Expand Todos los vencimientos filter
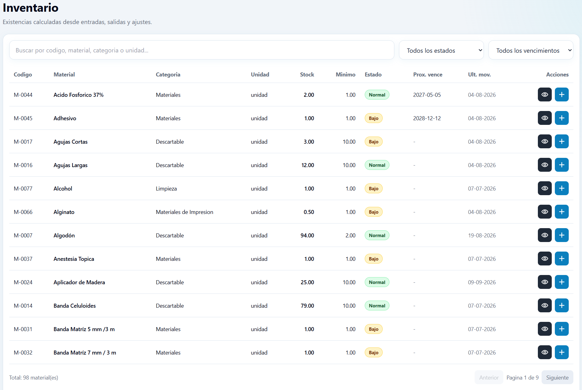582x390 pixels. (x=531, y=50)
